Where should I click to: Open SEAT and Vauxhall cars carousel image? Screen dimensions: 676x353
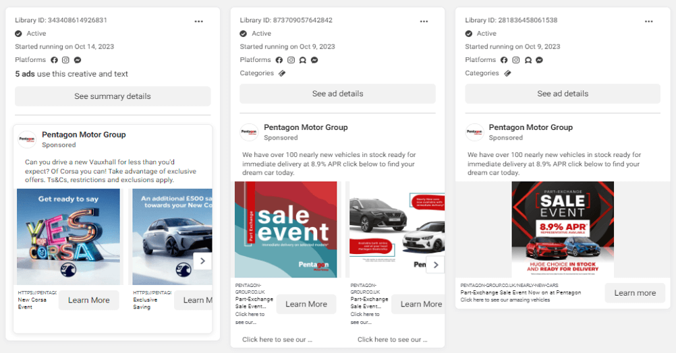tap(397, 230)
